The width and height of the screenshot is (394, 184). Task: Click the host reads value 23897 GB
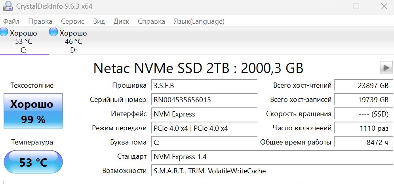(364, 86)
